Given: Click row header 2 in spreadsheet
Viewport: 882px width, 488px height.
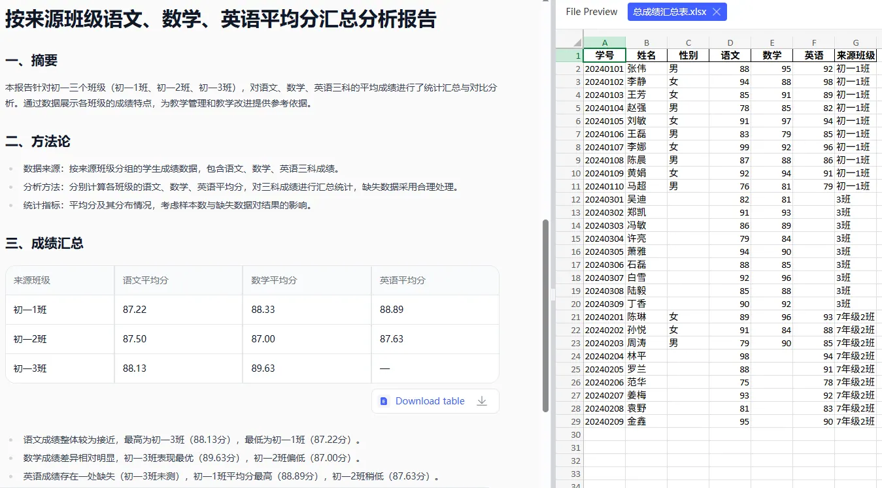Looking at the screenshot, I should pyautogui.click(x=569, y=69).
